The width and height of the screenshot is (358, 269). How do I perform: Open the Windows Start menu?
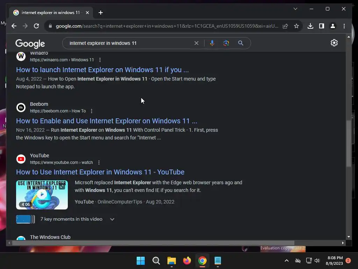coord(141,261)
